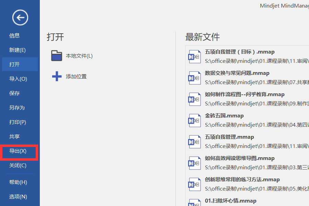Viewport: 309px width, 206px height.
Task: Open 数据交换与常见问题.mmap file icon
Action: [x=194, y=77]
